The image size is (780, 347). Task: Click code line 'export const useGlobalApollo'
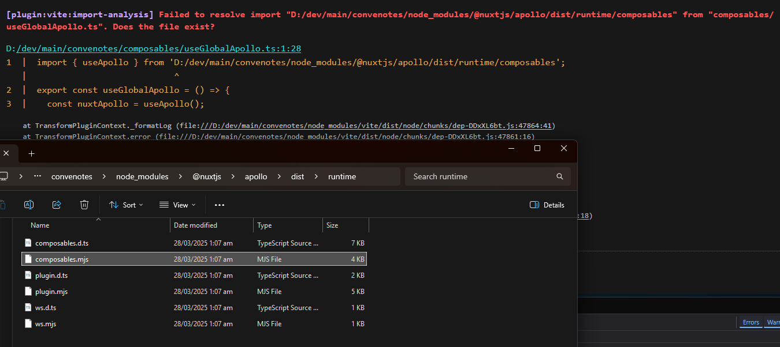click(x=133, y=90)
